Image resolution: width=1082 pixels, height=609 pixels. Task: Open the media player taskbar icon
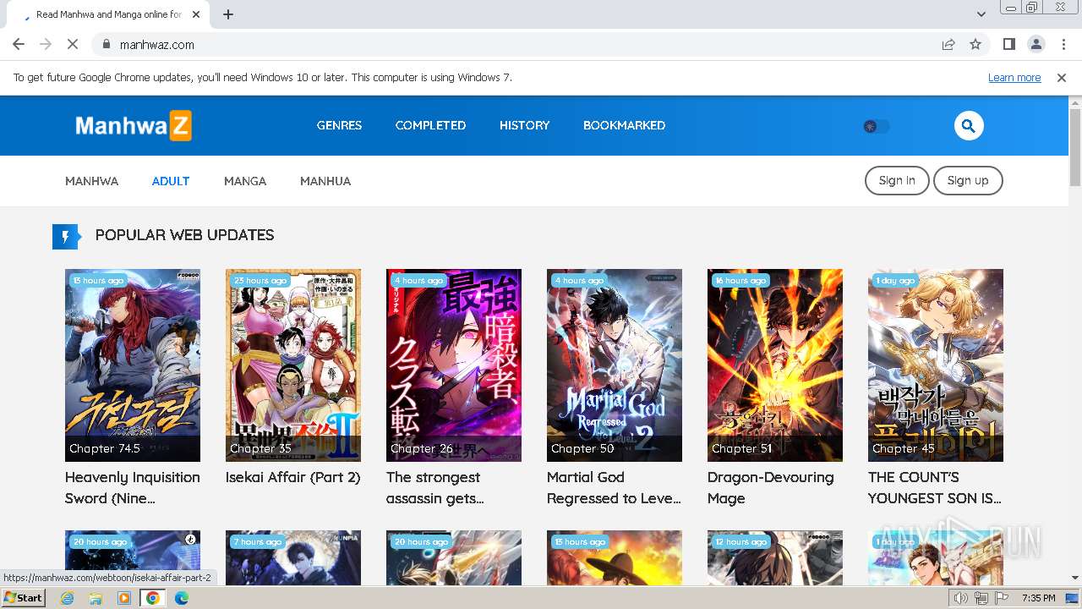pyautogui.click(x=124, y=598)
